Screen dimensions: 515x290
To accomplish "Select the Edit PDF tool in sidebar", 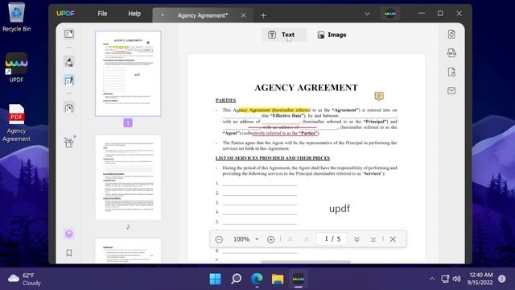I will pos(69,81).
